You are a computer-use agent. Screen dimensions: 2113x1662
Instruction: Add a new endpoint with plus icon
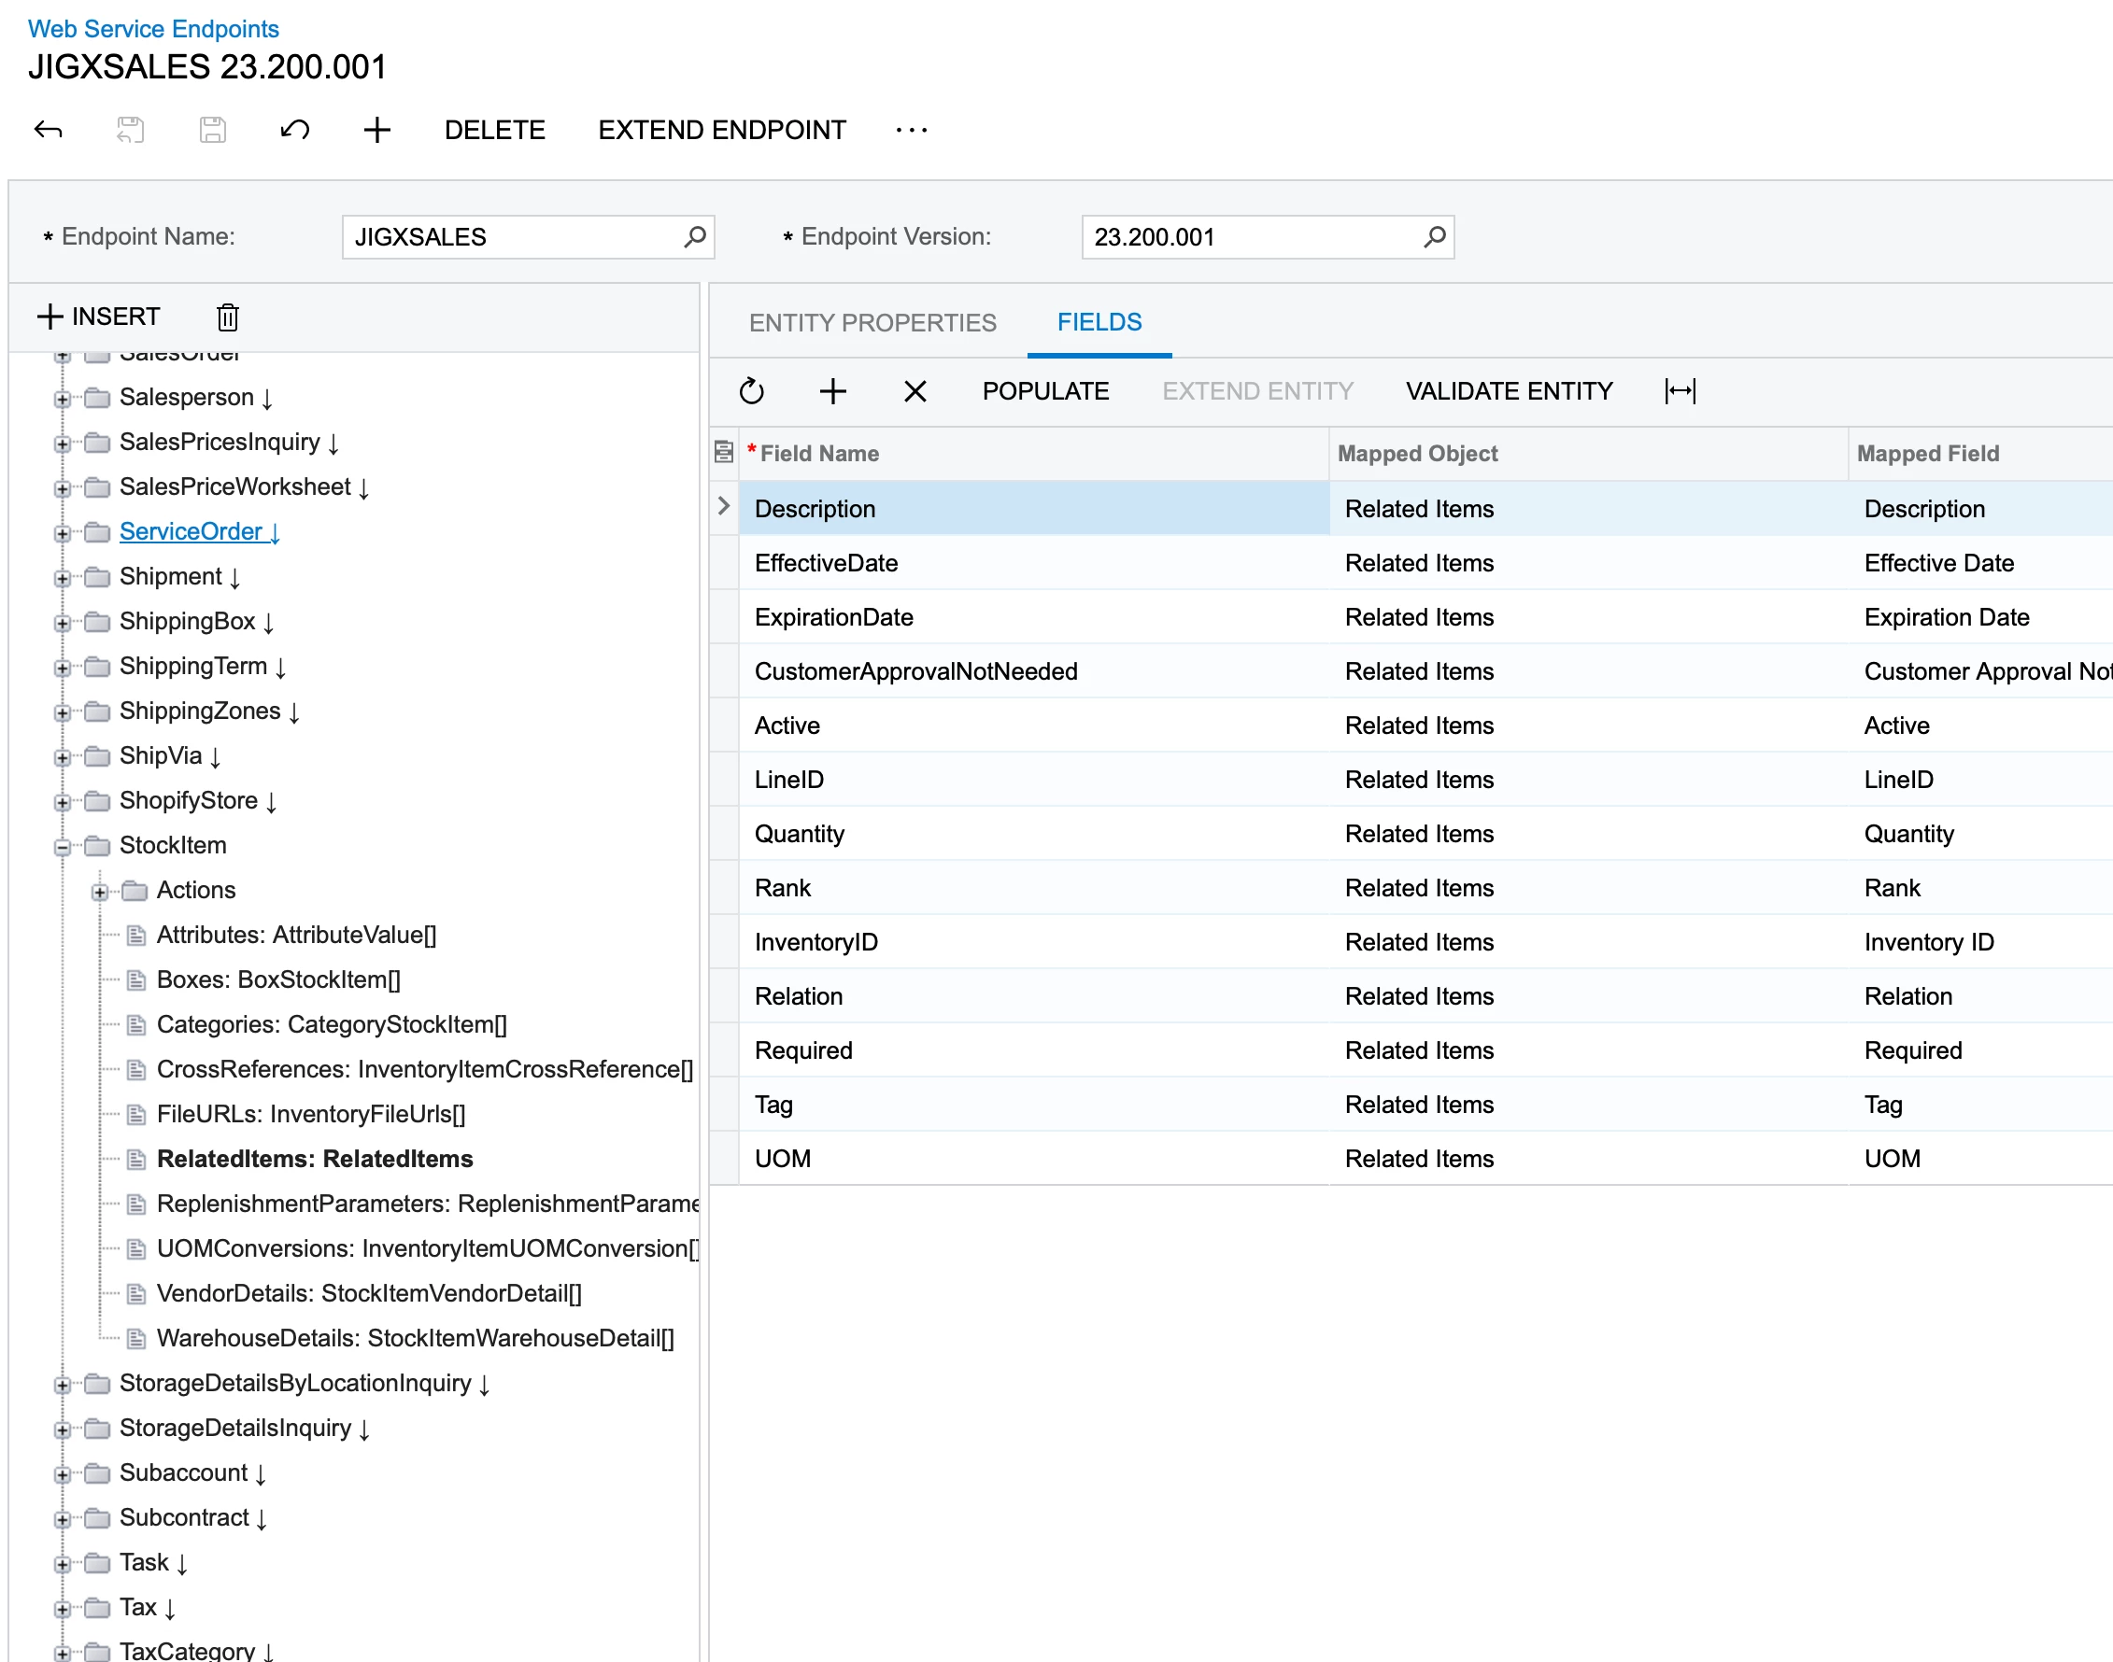pos(376,130)
